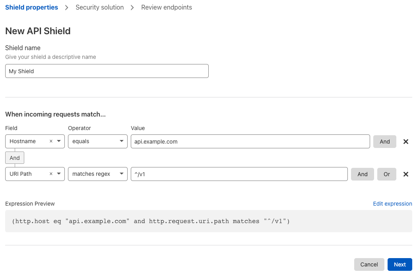Open the Hostname field selector chevron
The width and height of the screenshot is (417, 276).
(x=58, y=141)
